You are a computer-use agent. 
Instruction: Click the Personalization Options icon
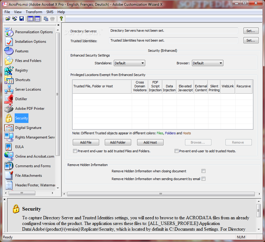click(9, 32)
